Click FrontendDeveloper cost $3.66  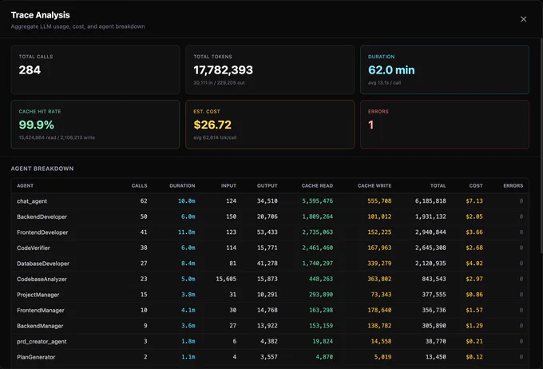coord(474,232)
